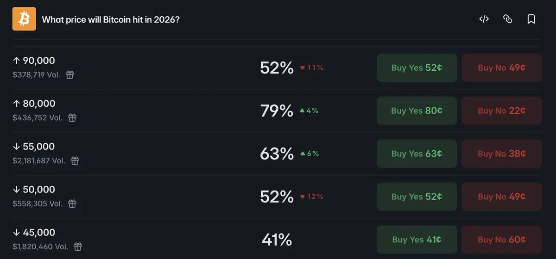Viewport: 556px width, 259px height.
Task: Bookmark this Bitcoin market
Action: click(531, 19)
